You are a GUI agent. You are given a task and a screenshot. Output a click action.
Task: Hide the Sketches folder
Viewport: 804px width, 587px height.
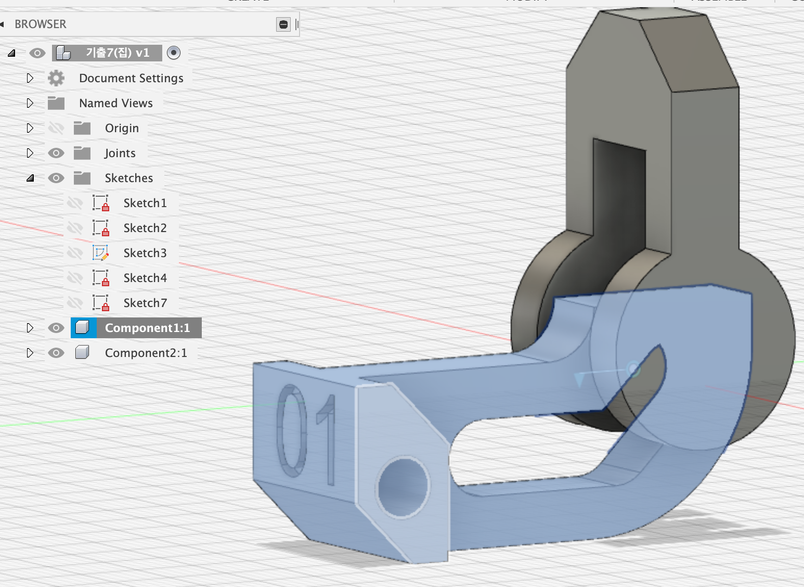(56, 178)
